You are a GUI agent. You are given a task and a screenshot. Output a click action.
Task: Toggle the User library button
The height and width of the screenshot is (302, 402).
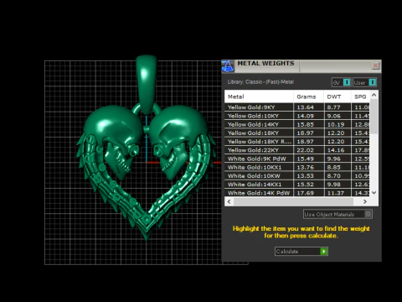(x=364, y=82)
